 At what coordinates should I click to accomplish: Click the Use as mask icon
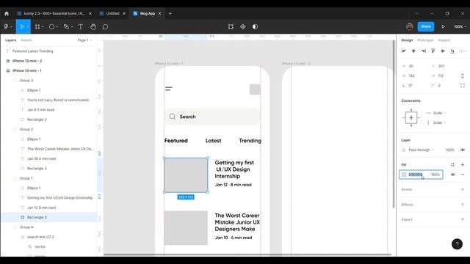click(x=255, y=26)
